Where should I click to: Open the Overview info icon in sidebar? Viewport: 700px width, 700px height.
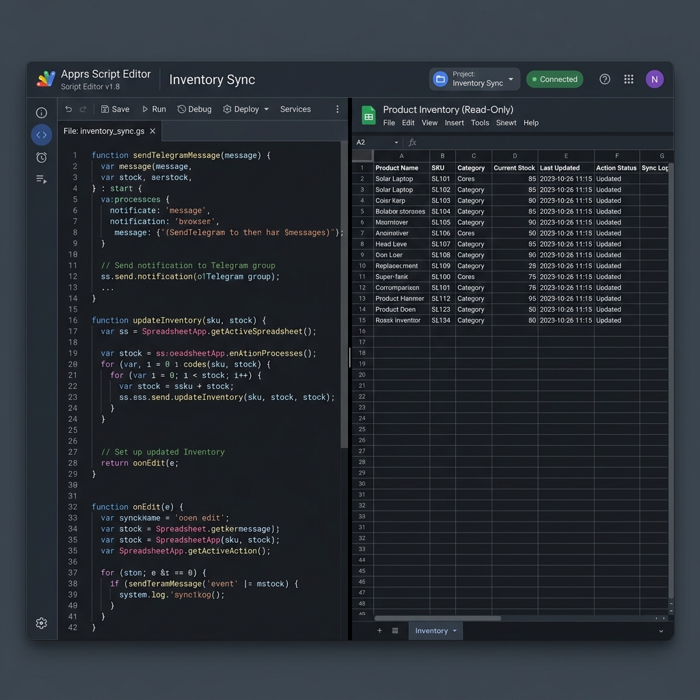coord(42,113)
